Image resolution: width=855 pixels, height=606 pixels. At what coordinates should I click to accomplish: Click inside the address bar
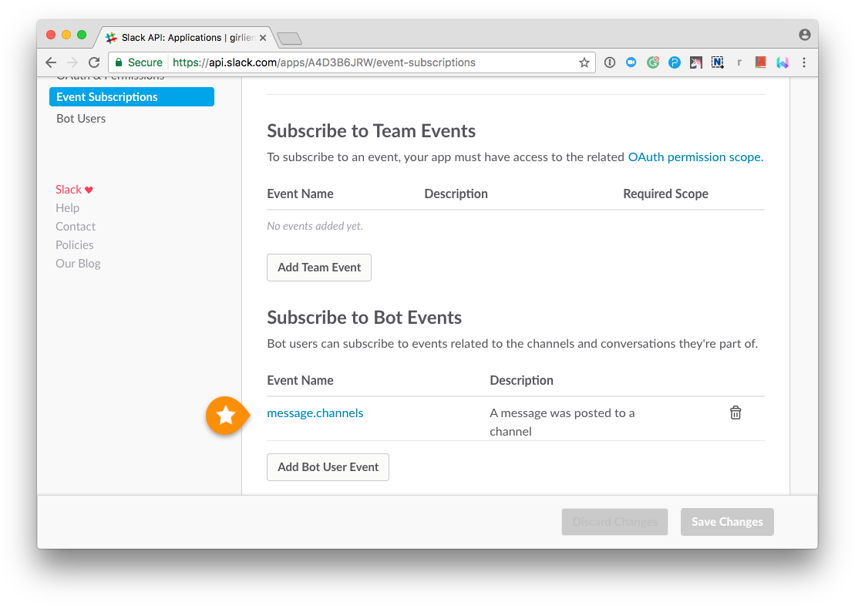pos(347,62)
